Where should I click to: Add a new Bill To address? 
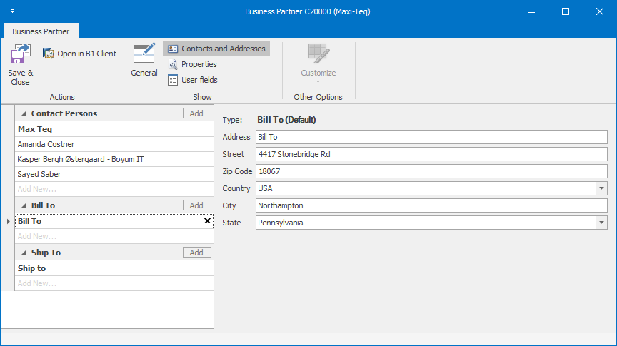tap(197, 205)
